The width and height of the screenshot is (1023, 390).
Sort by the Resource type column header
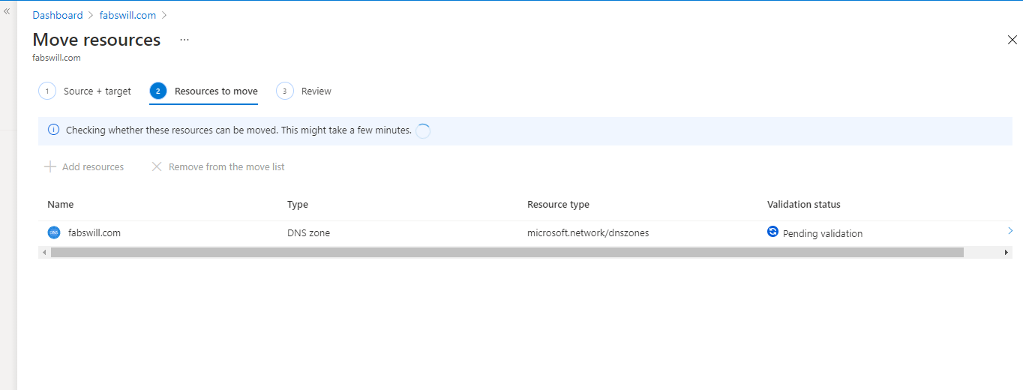(558, 204)
